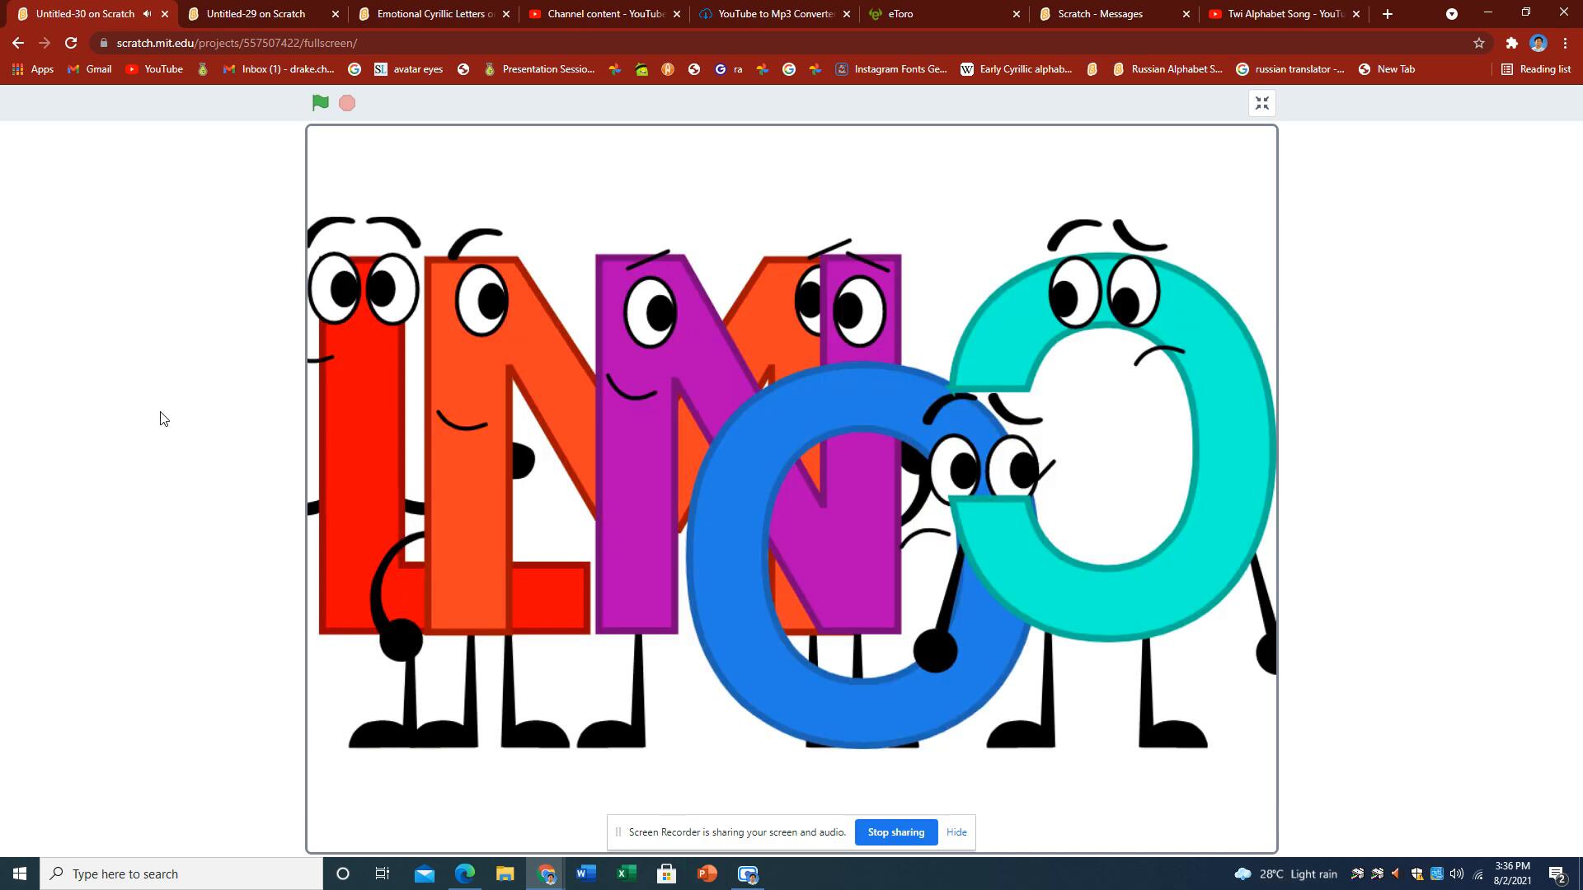This screenshot has height=890, width=1583.
Task: Hide the screen sharing notification bar
Action: 956,832
